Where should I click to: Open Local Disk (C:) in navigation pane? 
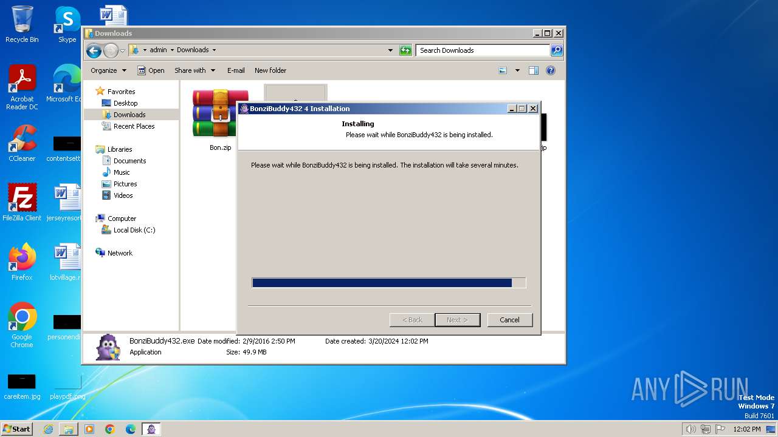134,230
